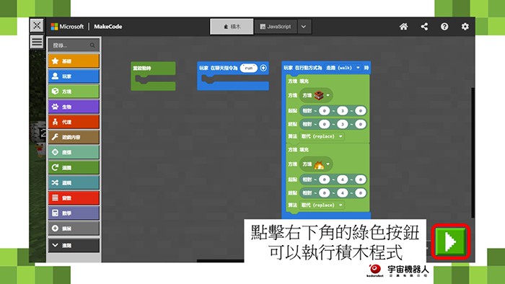Click the search magnifier icon
The height and width of the screenshot is (284, 505).
[x=92, y=45]
